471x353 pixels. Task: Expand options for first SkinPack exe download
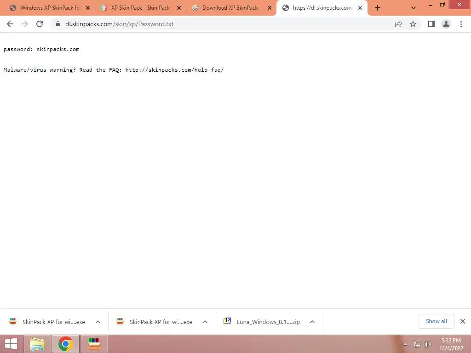[x=98, y=322]
